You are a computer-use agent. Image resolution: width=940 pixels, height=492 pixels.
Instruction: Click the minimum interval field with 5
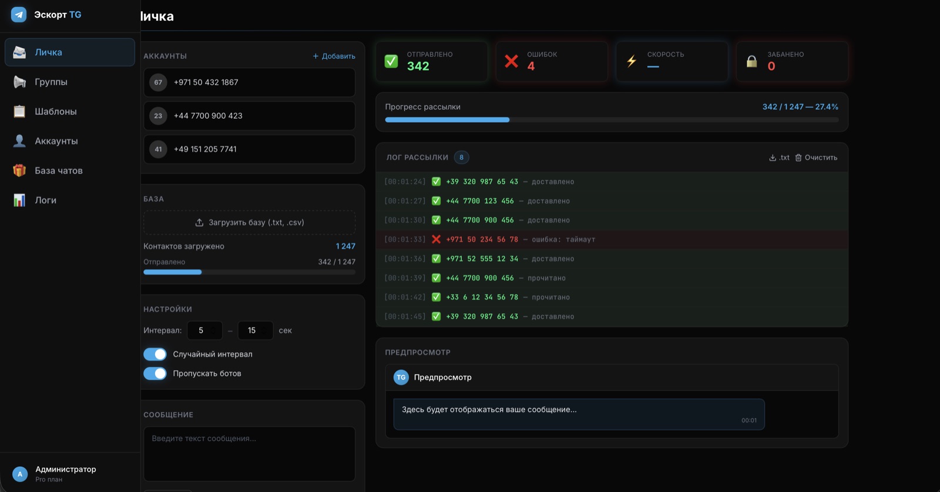[204, 330]
